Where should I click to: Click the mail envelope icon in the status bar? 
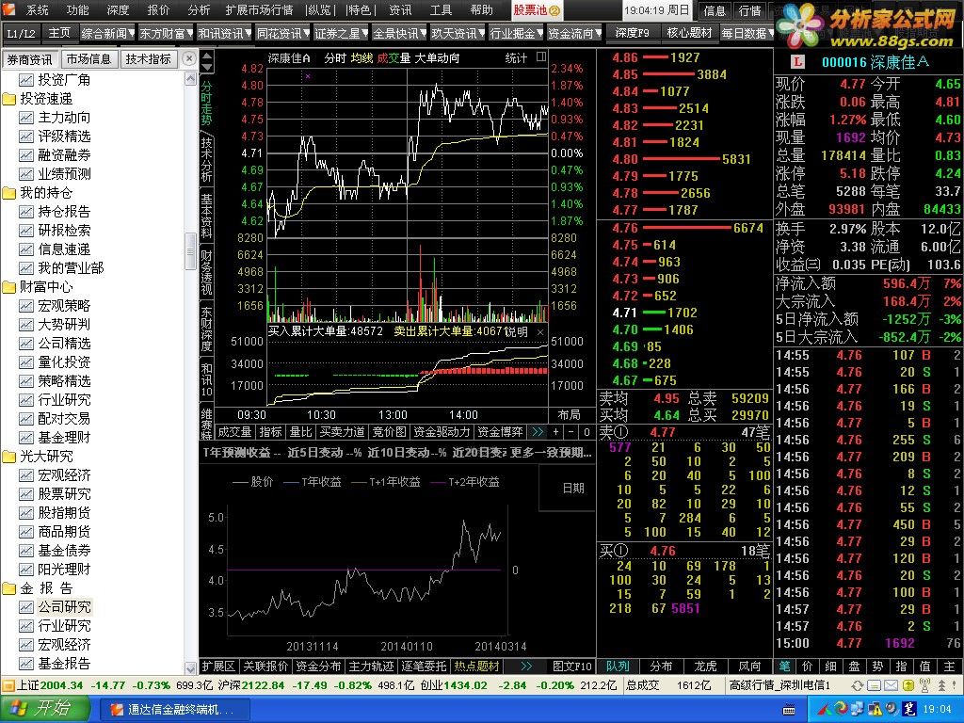[x=892, y=685]
